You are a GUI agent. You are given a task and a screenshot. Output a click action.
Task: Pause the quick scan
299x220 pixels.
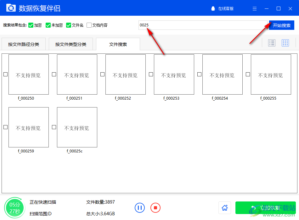click(140, 208)
